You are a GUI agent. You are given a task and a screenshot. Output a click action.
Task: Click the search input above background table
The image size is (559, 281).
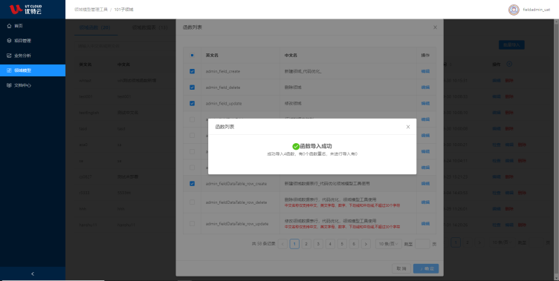point(125,46)
